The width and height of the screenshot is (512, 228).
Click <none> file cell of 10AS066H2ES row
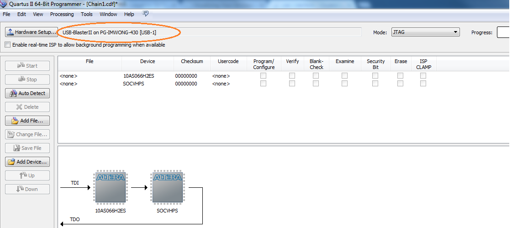click(69, 76)
